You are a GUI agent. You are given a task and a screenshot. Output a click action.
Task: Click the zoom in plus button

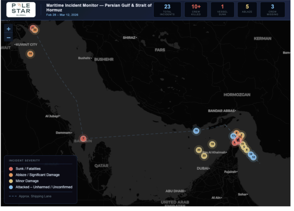coord(9,29)
